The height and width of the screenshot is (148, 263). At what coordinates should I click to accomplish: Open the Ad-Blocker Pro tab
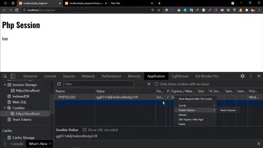click(x=207, y=76)
